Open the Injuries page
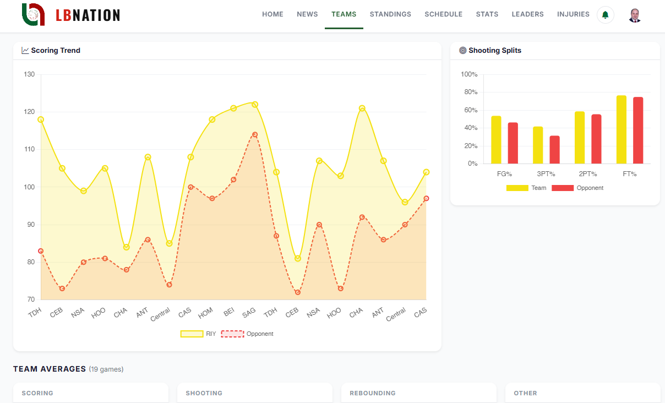This screenshot has width=665, height=403. [573, 14]
